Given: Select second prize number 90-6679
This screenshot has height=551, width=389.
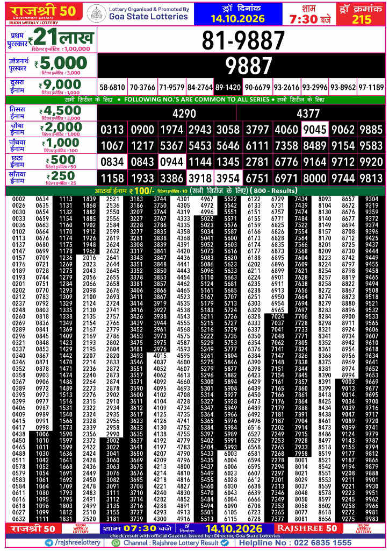Looking at the screenshot, I should point(257,87).
